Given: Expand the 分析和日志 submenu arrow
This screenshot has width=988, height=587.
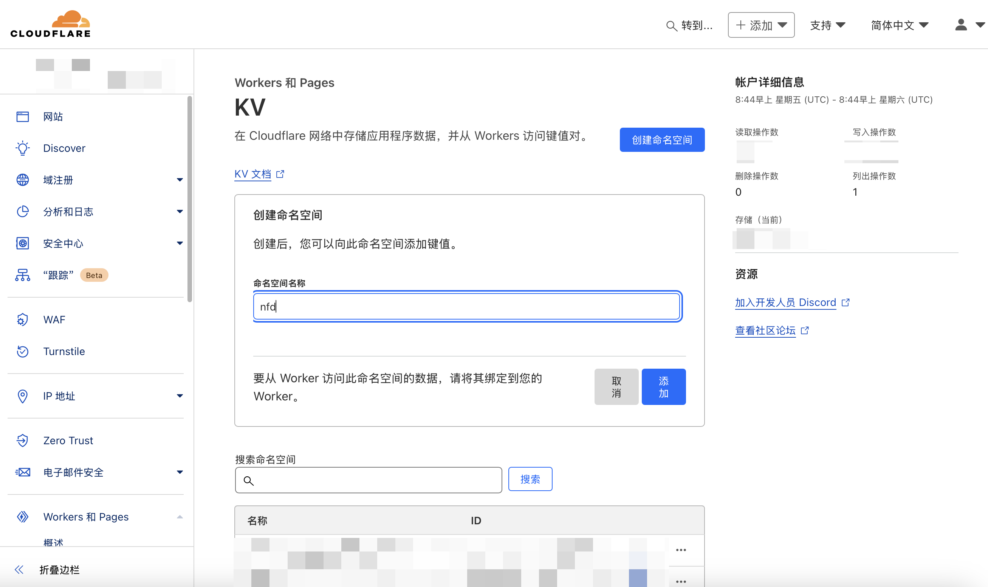Looking at the screenshot, I should click(x=180, y=212).
